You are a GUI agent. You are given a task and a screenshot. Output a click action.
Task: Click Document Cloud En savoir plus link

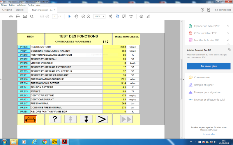coord(209,134)
